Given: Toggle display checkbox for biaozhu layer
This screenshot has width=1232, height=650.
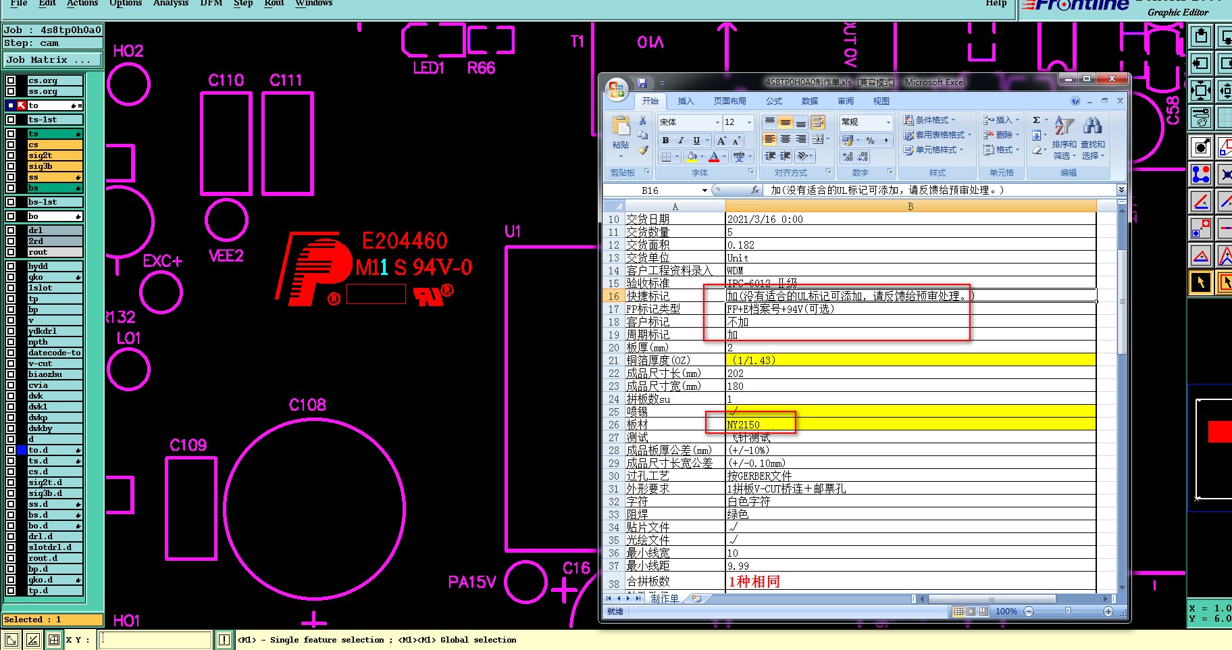Looking at the screenshot, I should tap(11, 374).
